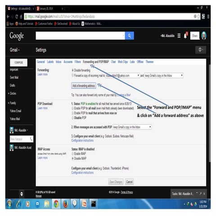
Task: Switch to the General settings tab
Action: click(x=41, y=62)
